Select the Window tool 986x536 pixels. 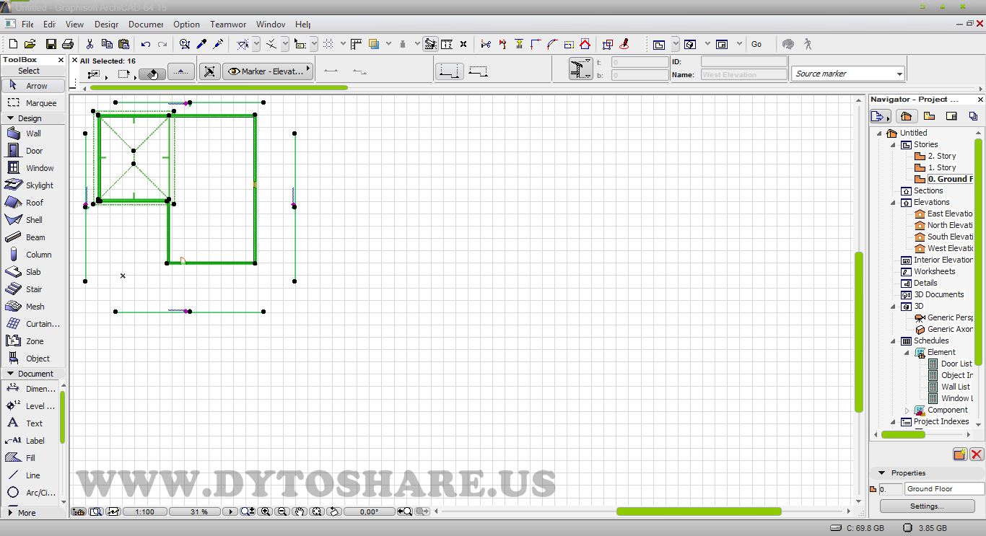(x=33, y=168)
